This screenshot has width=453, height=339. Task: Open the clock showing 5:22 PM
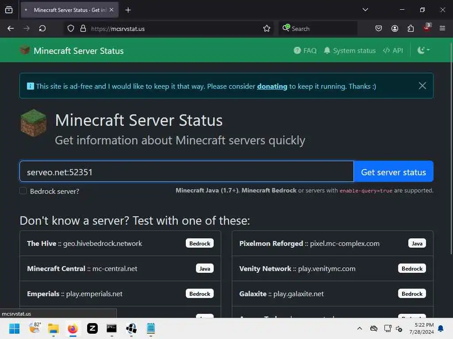pos(421,328)
